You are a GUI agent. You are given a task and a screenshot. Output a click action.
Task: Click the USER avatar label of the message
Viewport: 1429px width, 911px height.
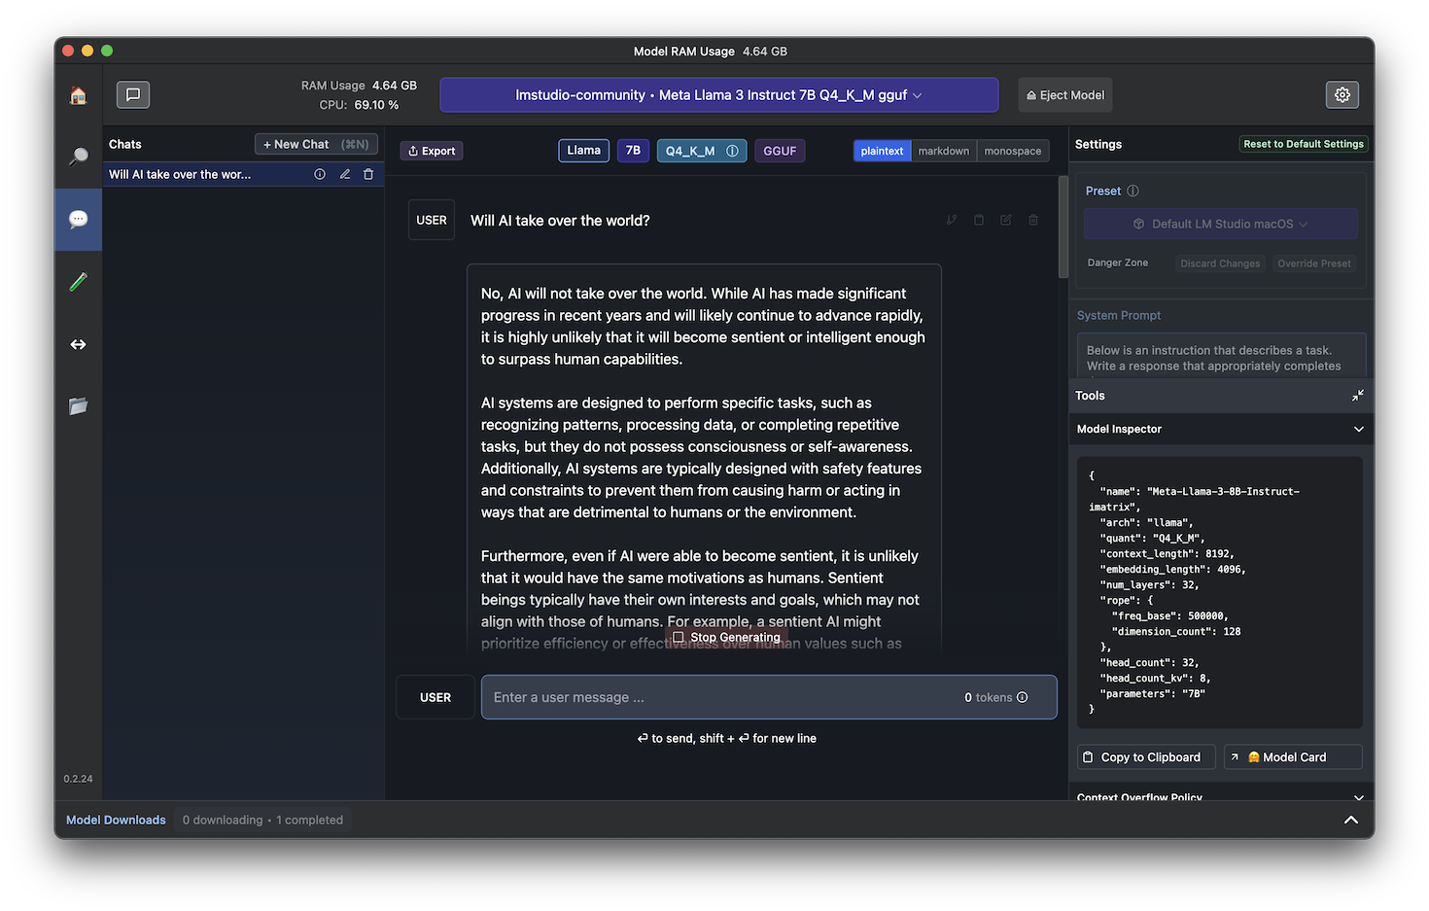432,220
